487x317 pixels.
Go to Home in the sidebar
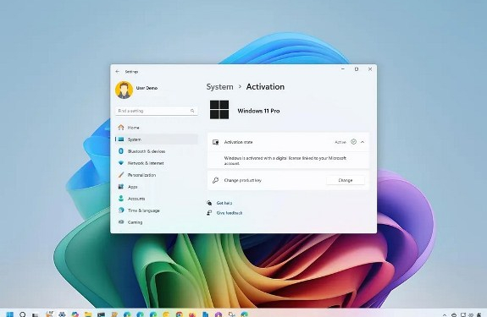(x=157, y=128)
